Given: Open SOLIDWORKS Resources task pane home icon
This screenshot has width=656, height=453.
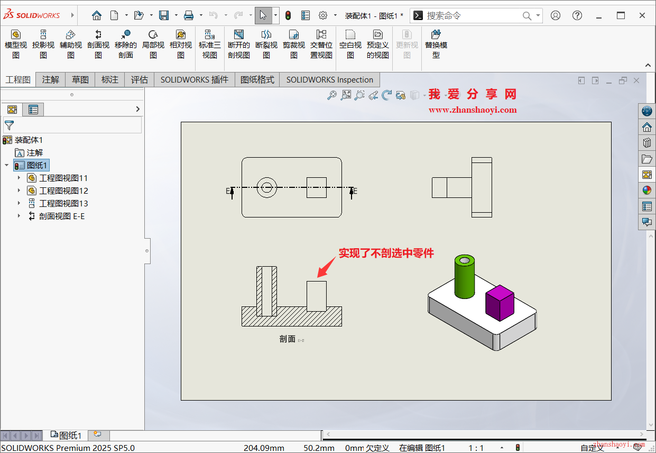Looking at the screenshot, I should (x=647, y=127).
